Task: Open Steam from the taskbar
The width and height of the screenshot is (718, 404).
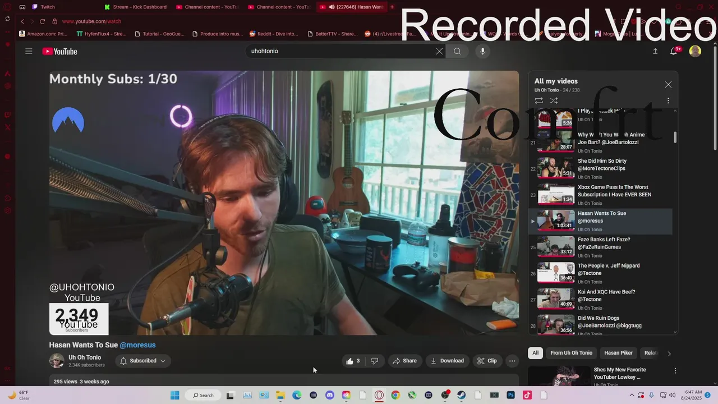Action: [x=462, y=395]
